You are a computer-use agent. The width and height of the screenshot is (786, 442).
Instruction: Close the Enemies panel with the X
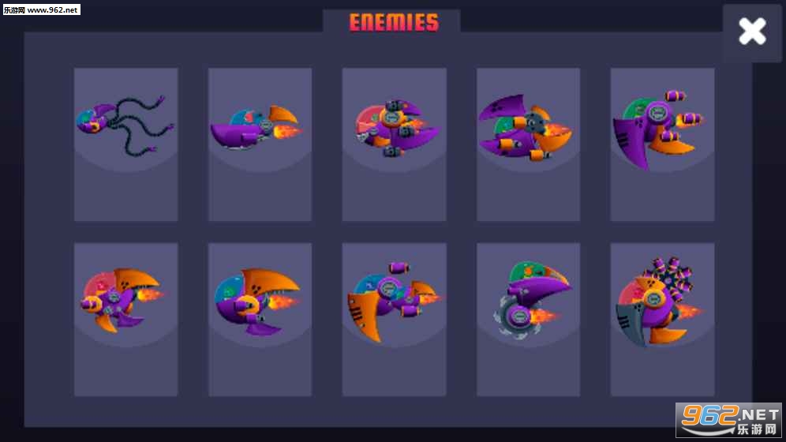(x=752, y=32)
